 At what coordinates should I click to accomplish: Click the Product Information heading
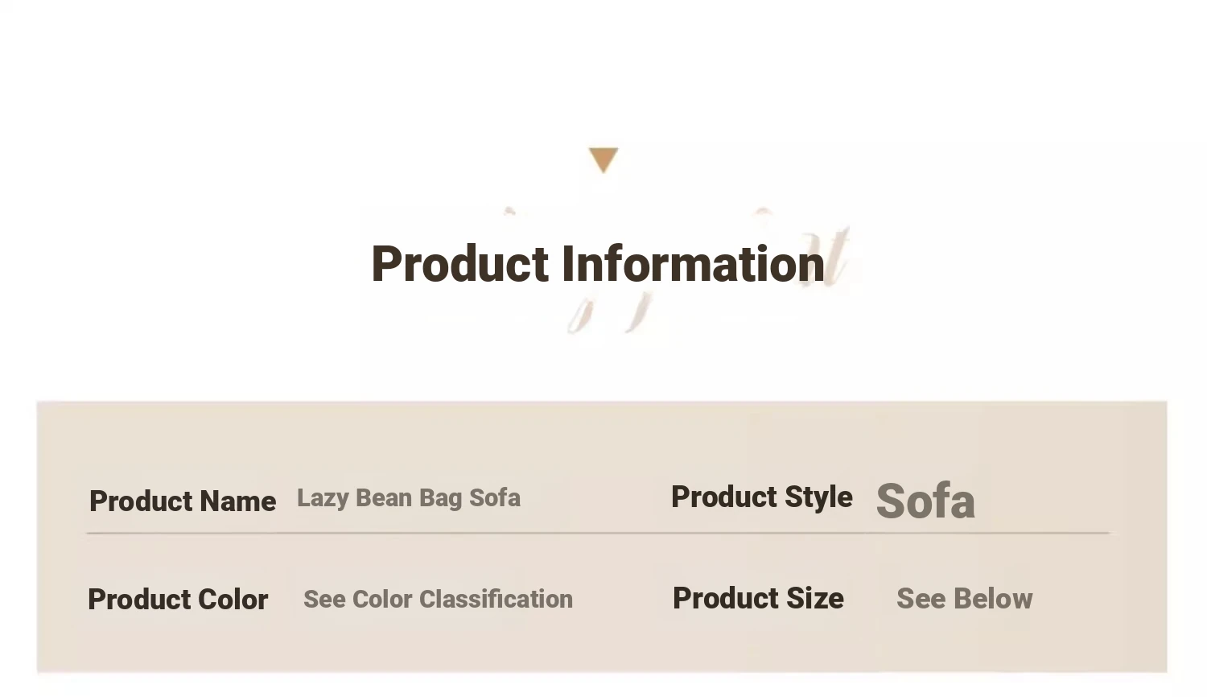597,264
